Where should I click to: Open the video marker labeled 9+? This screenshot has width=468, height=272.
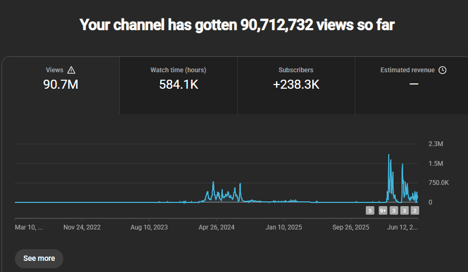(x=383, y=210)
